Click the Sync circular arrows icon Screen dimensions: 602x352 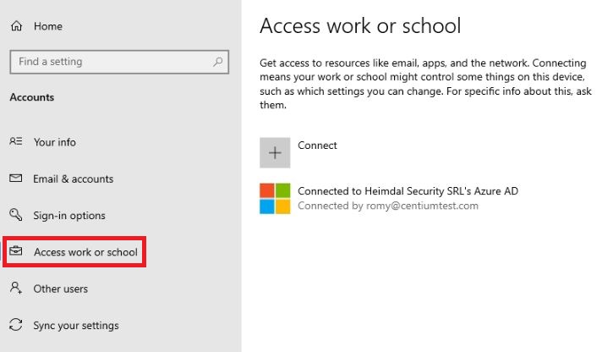click(16, 325)
